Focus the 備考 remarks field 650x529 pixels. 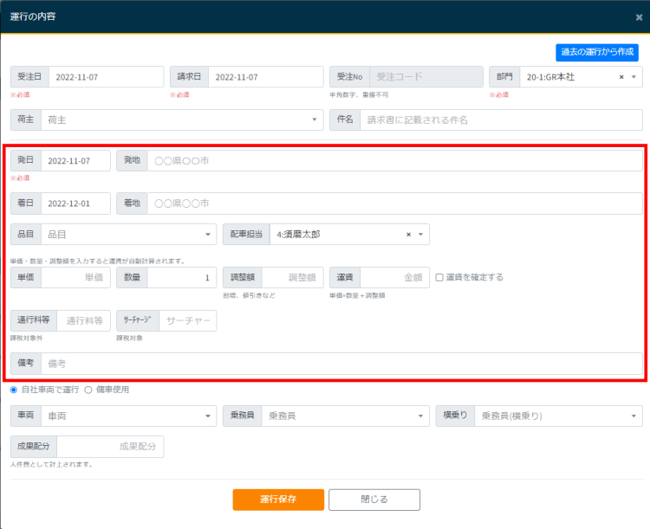(x=341, y=364)
